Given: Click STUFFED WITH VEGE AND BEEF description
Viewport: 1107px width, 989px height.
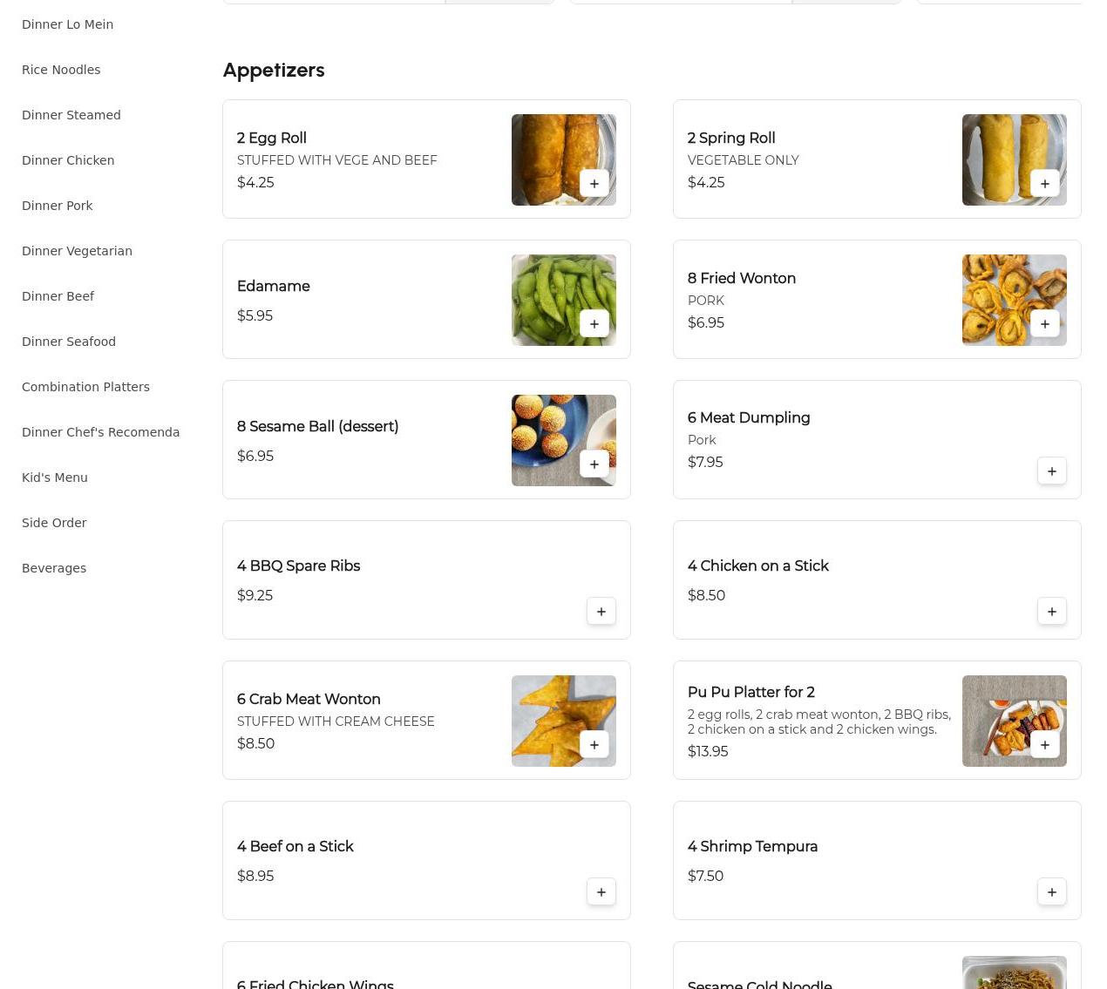Looking at the screenshot, I should 337,160.
